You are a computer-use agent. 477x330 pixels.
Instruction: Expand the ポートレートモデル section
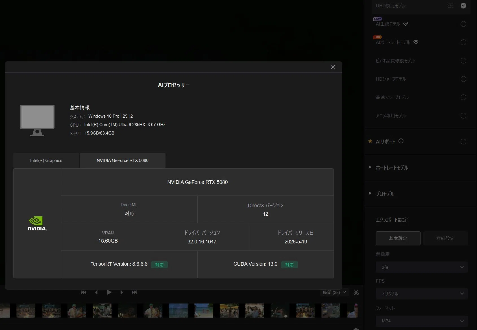370,167
